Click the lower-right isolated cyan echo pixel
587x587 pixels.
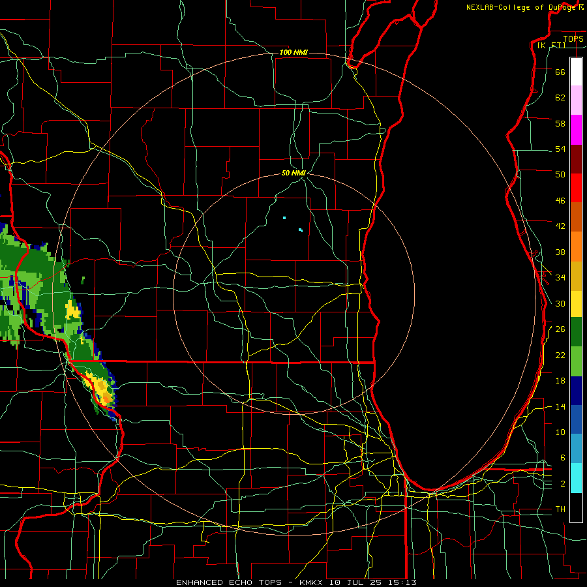(x=301, y=230)
